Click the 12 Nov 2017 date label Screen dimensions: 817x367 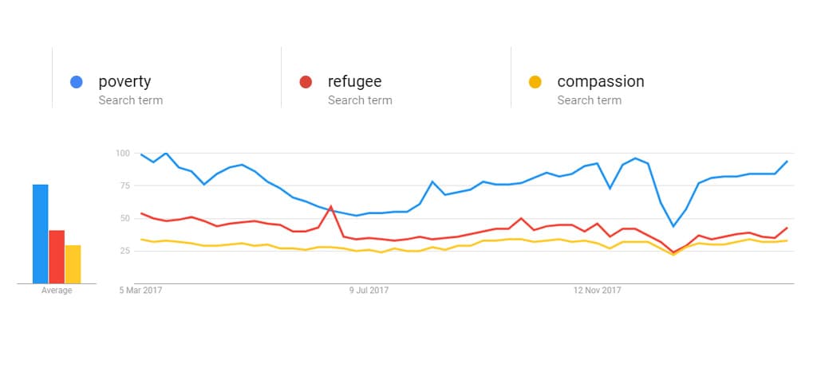598,291
